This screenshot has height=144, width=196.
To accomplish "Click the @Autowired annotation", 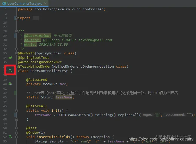I will click(x=37, y=80).
